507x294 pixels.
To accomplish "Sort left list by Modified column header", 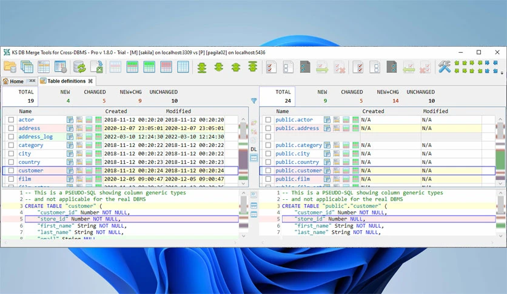I will click(x=178, y=111).
